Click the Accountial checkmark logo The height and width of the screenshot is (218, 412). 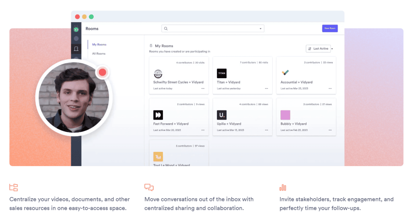(x=285, y=73)
